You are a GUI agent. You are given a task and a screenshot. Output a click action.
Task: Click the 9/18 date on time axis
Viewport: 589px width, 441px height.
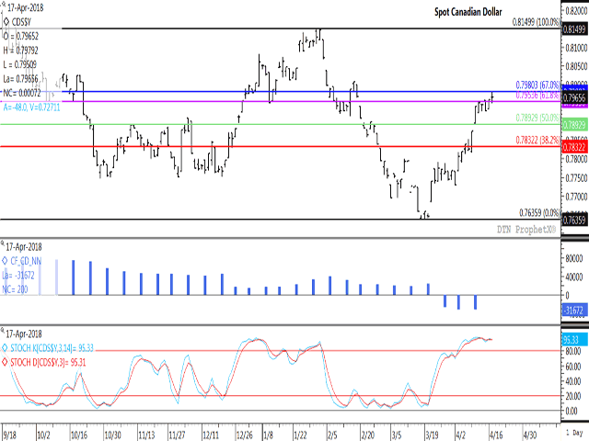click(10, 435)
